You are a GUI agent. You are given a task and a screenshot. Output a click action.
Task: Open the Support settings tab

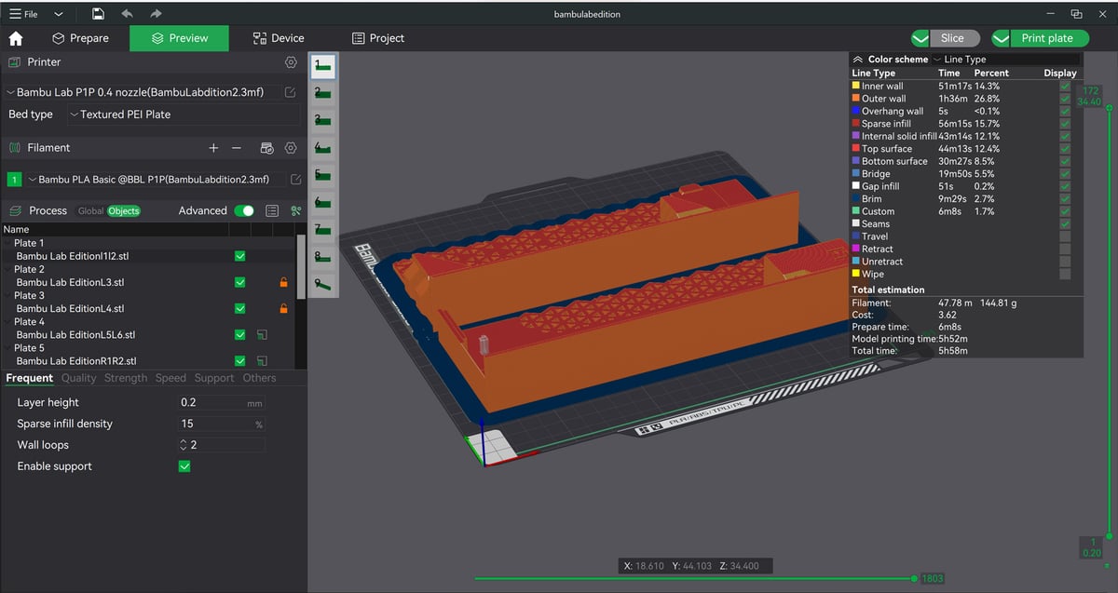pos(214,378)
